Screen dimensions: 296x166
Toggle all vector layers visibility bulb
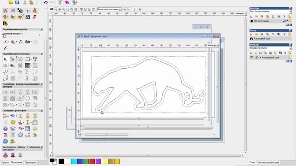click(290, 17)
